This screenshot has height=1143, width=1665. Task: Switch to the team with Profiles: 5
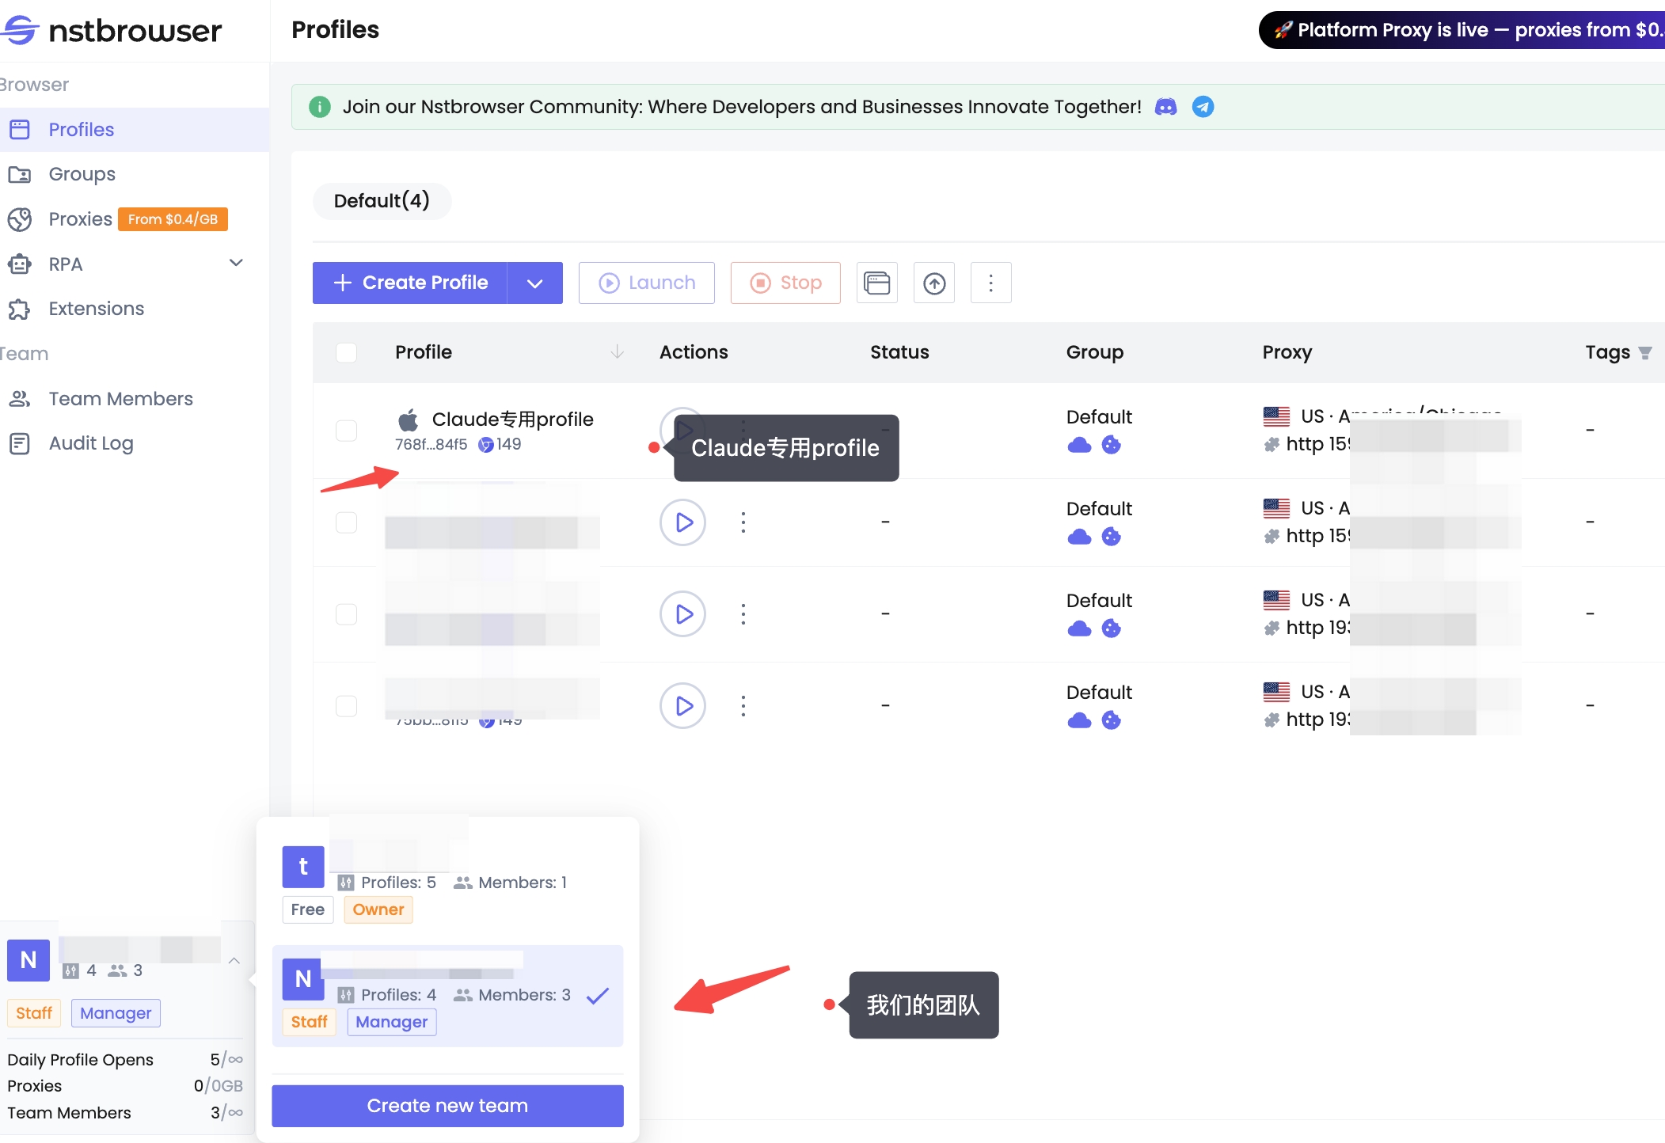point(447,882)
